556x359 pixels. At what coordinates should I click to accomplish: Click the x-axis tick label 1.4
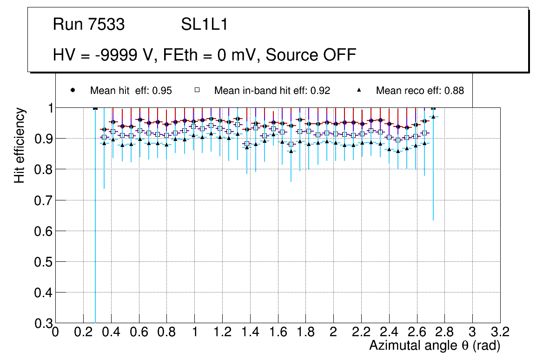(250, 332)
